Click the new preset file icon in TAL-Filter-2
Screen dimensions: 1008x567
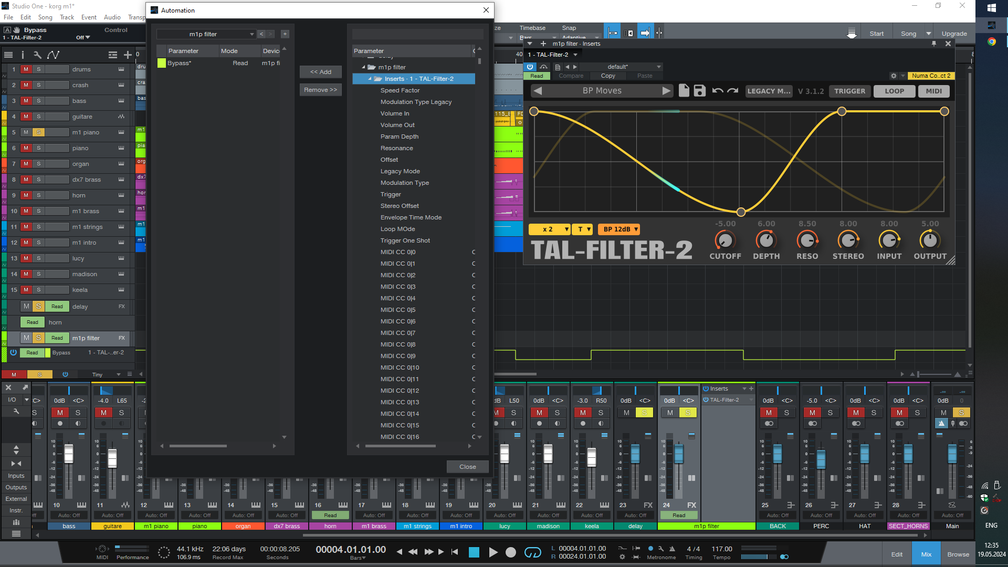point(684,91)
